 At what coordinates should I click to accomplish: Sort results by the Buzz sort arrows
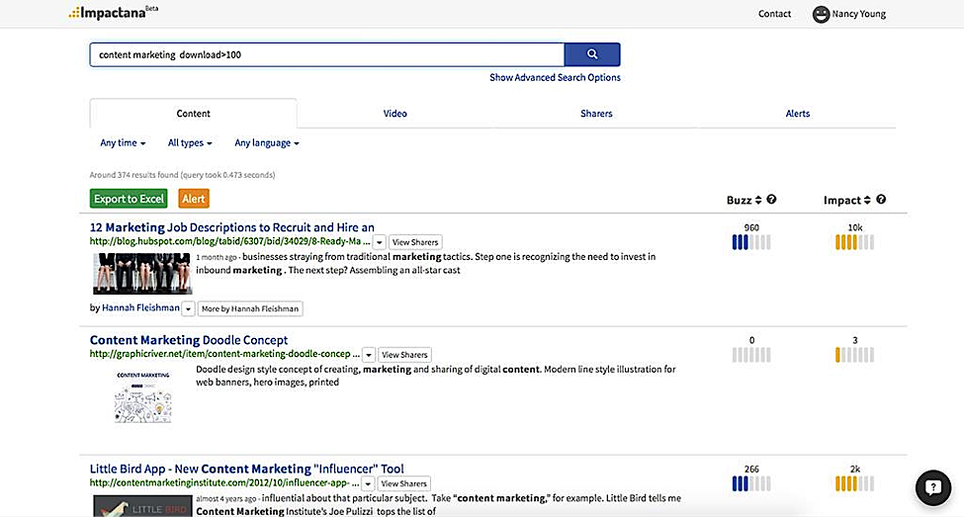click(x=758, y=200)
